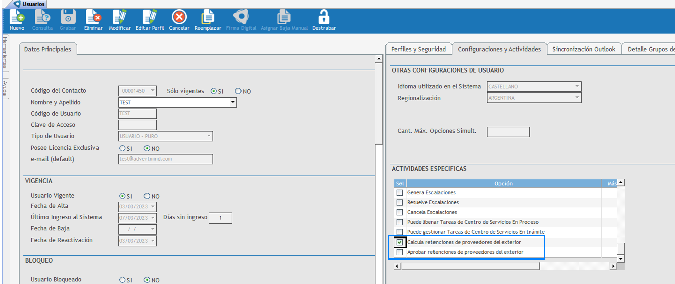Click the red Cancelar icon

pyautogui.click(x=179, y=18)
